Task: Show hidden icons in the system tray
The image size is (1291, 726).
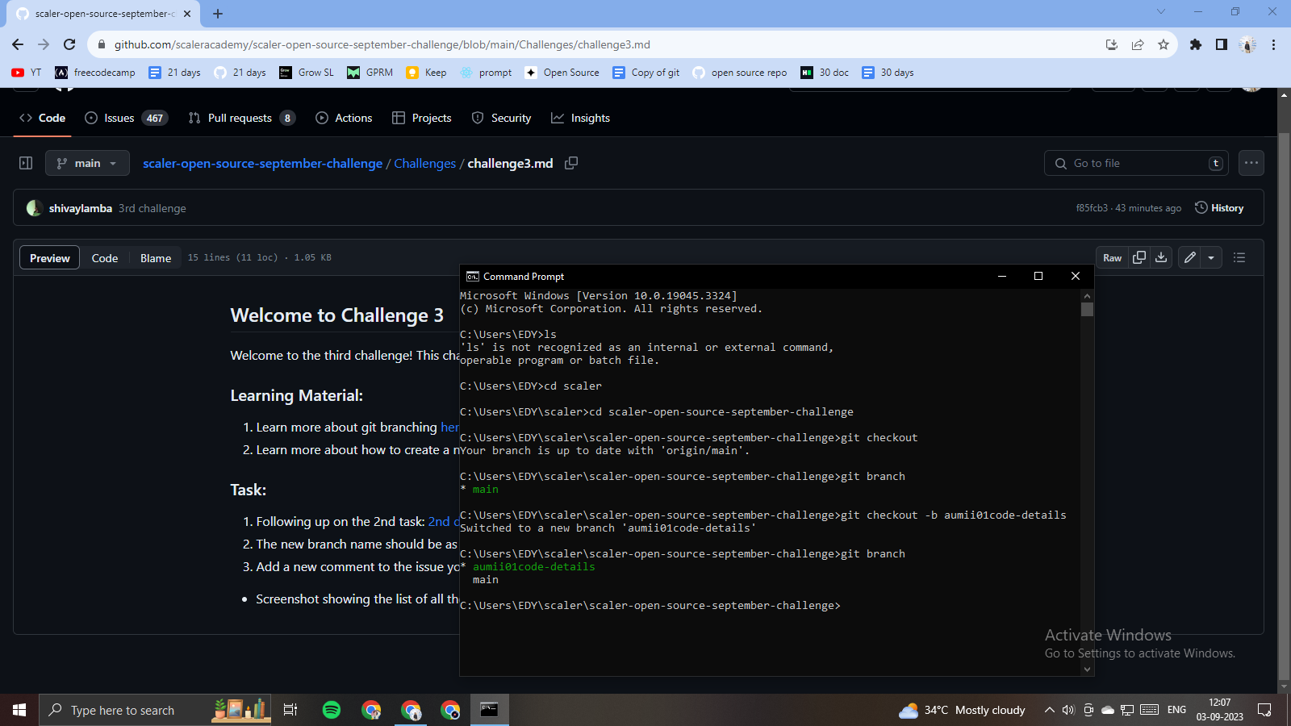Action: [x=1051, y=710]
